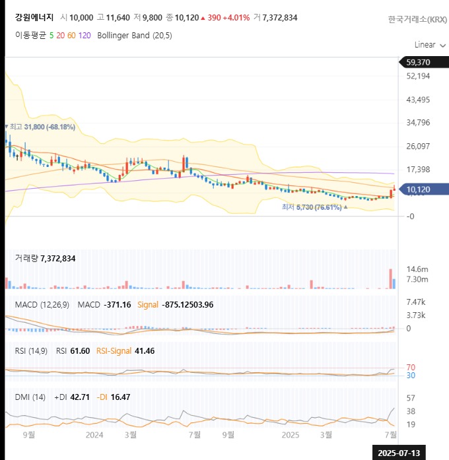Click the 2025 time axis label
449x460 pixels.
coord(291,435)
